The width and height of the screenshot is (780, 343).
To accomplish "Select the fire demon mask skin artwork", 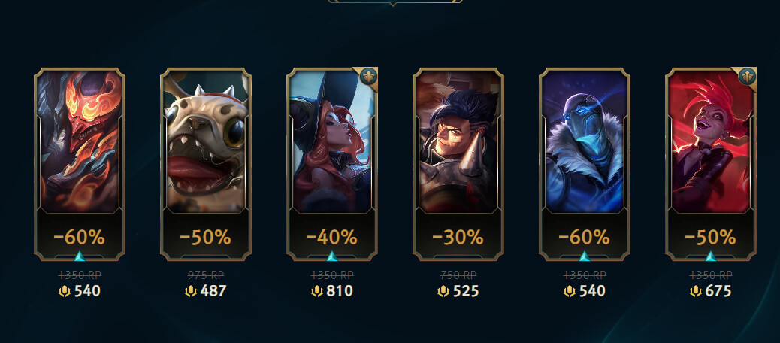I will point(80,142).
